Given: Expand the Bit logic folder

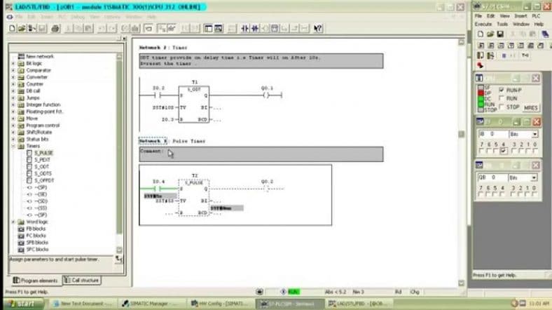Looking at the screenshot, I should (13, 63).
